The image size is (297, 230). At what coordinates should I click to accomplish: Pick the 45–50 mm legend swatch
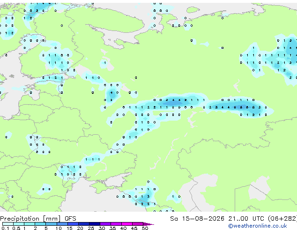(138, 224)
